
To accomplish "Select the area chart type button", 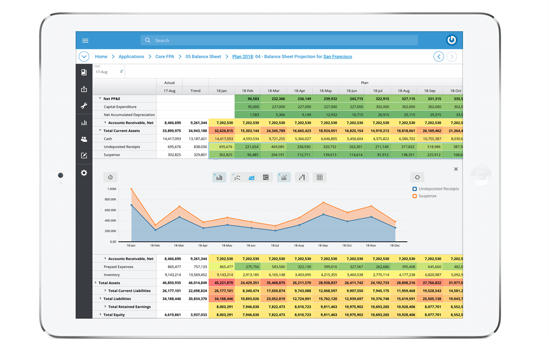I will pos(252,177).
